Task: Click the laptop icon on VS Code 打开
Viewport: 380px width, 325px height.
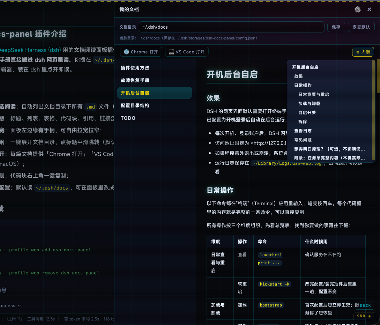Action: click(x=171, y=52)
